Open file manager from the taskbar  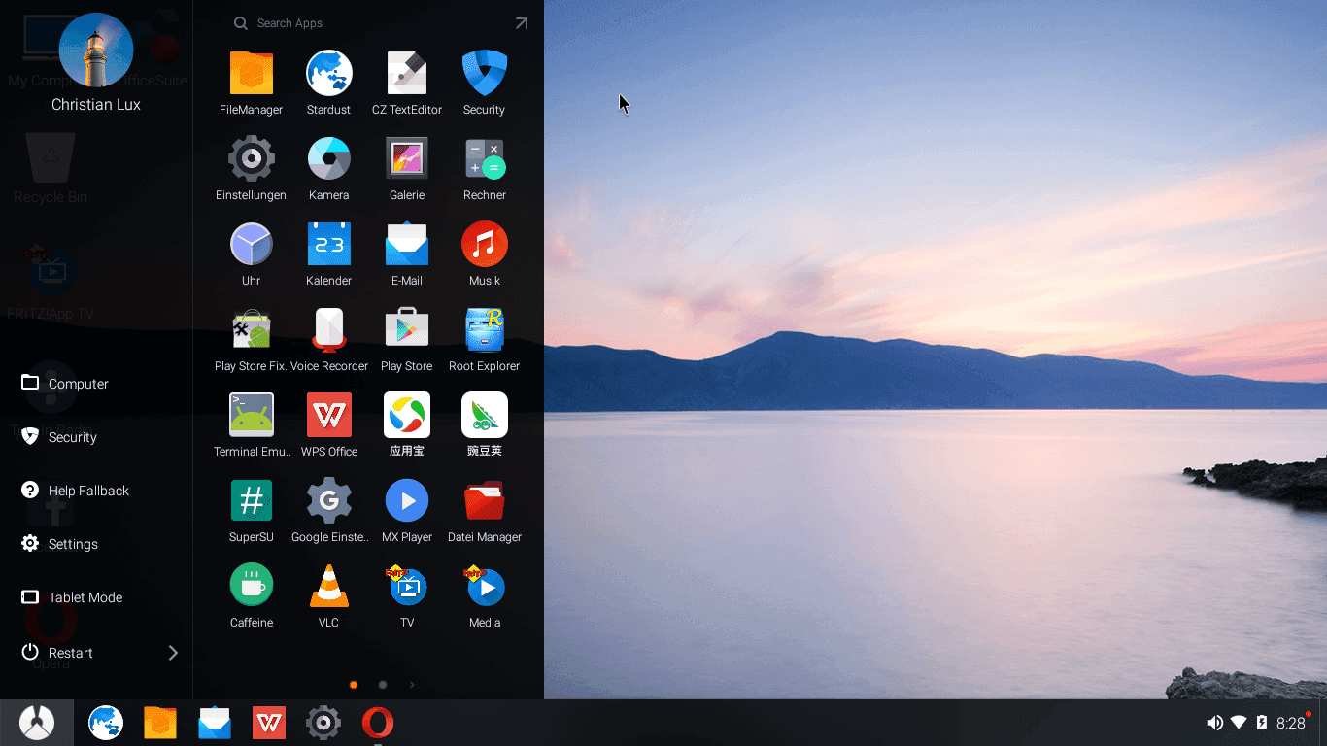160,723
